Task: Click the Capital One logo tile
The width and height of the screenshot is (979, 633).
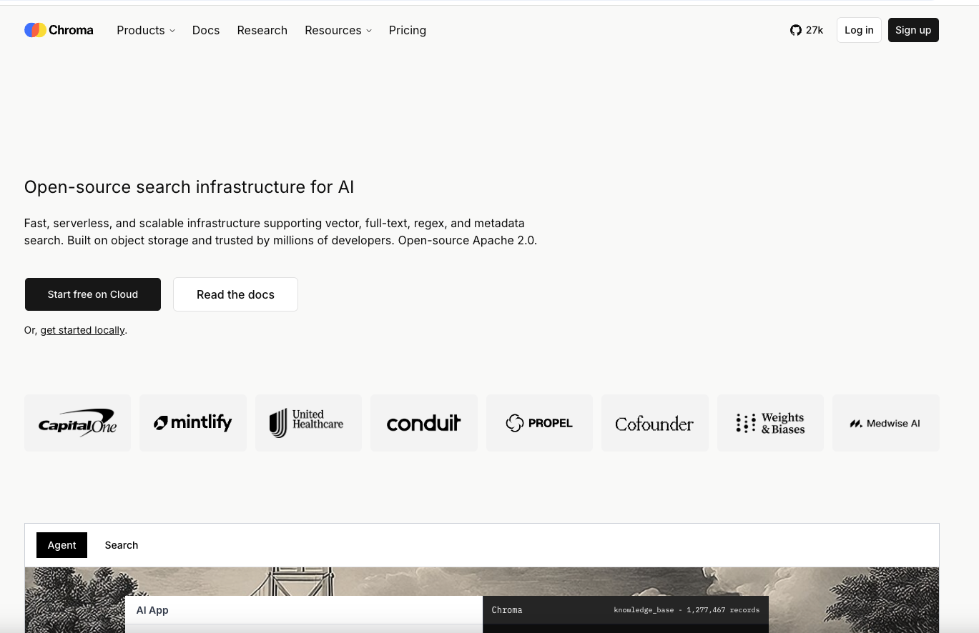Action: [x=77, y=423]
